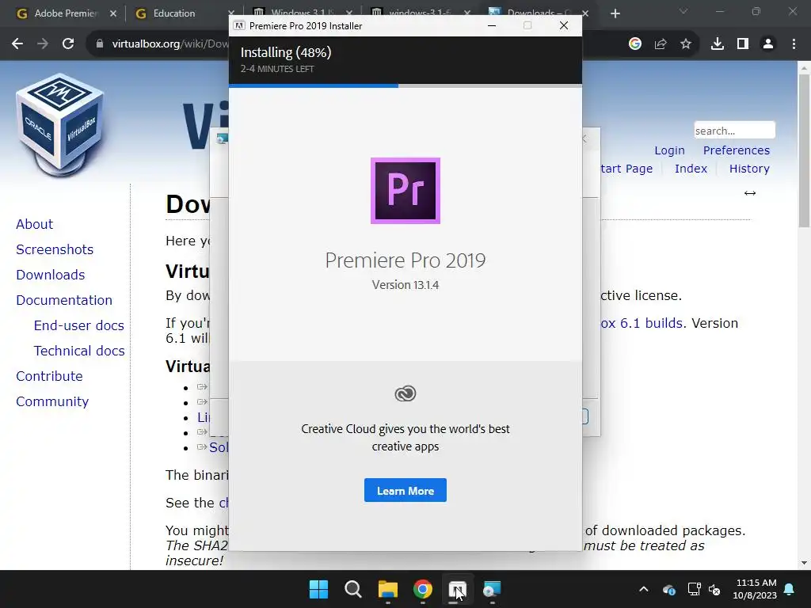Close the Premiere Pro 2019 Installer window
Screen dimensions: 811x608
(564, 25)
